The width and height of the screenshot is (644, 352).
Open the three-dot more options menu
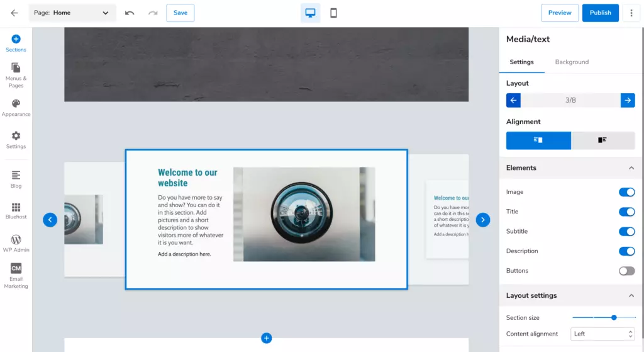[x=631, y=13]
